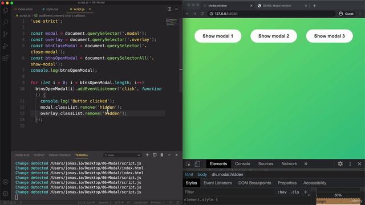Open the Manage gear in VS Code
This screenshot has height=205, width=365.
click(x=5, y=194)
